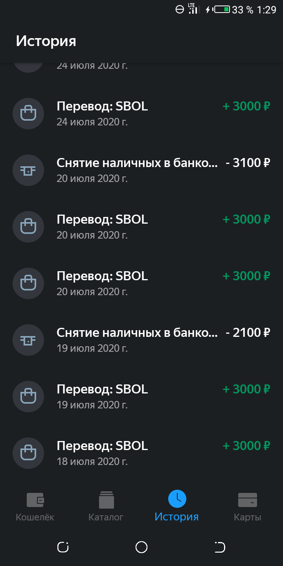
Task: Tap the - 3100 ₽ withdrawal amount
Action: pos(248,163)
